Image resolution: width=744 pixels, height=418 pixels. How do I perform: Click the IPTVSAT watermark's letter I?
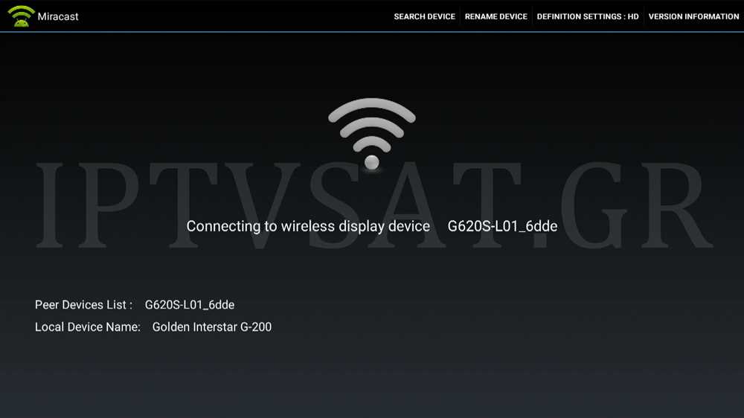49,205
